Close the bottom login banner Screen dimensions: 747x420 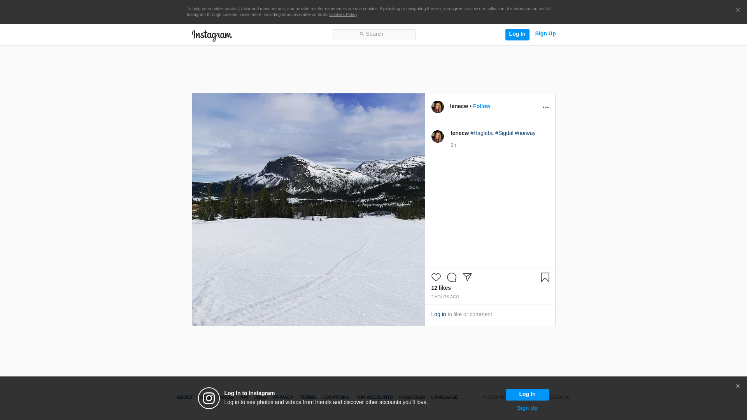(x=737, y=386)
